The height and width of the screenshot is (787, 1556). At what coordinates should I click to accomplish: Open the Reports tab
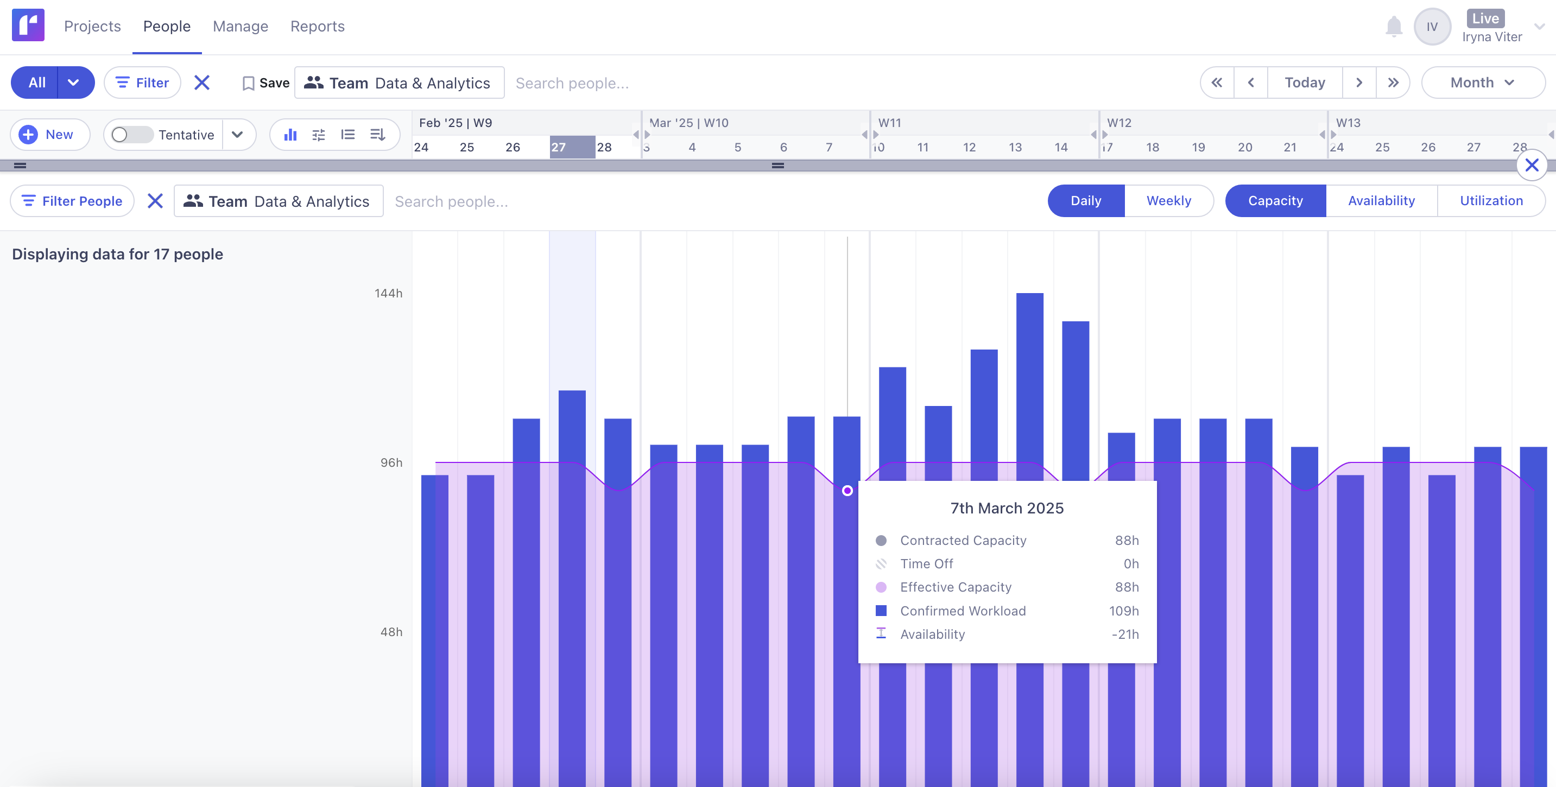[317, 27]
